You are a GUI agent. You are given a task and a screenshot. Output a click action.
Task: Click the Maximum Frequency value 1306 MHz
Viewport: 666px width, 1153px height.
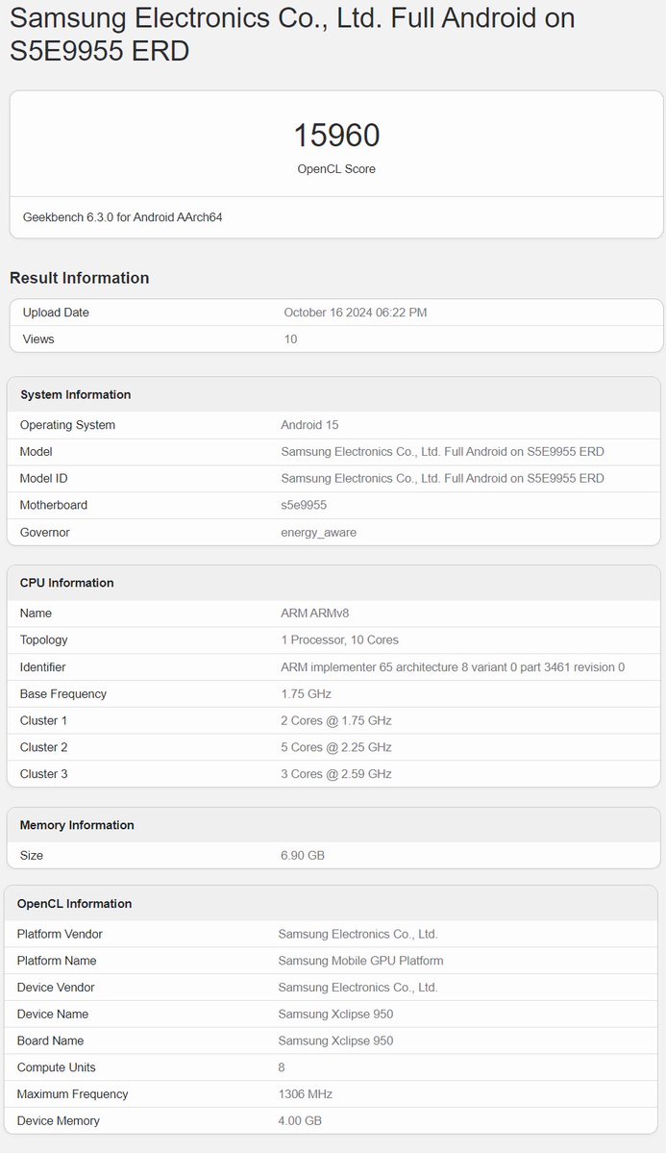[x=305, y=1094]
